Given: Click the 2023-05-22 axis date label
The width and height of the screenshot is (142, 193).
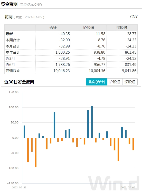Looking at the screenshot, I should tap(19, 187).
